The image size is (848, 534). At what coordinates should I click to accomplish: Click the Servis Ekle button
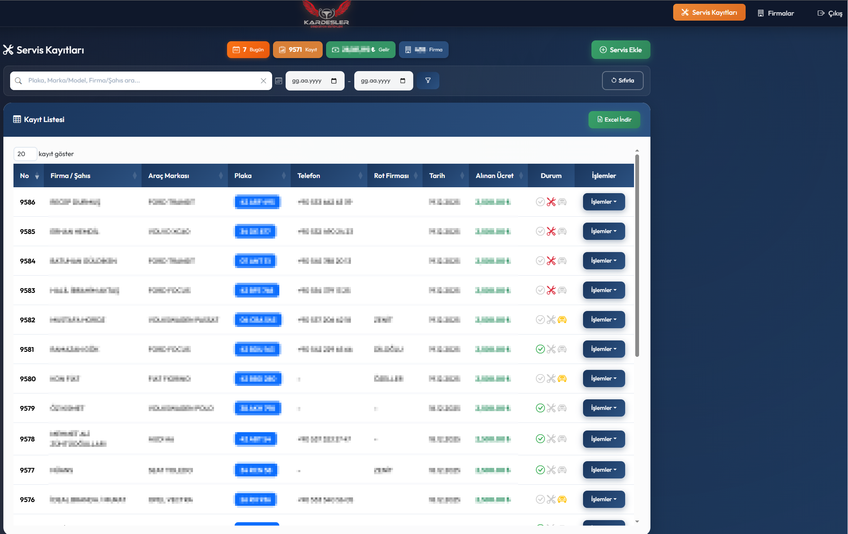click(x=621, y=50)
